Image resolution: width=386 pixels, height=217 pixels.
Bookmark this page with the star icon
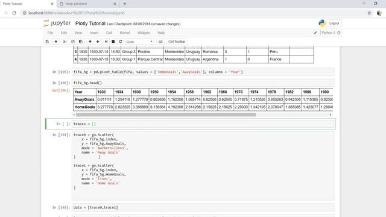(x=369, y=13)
